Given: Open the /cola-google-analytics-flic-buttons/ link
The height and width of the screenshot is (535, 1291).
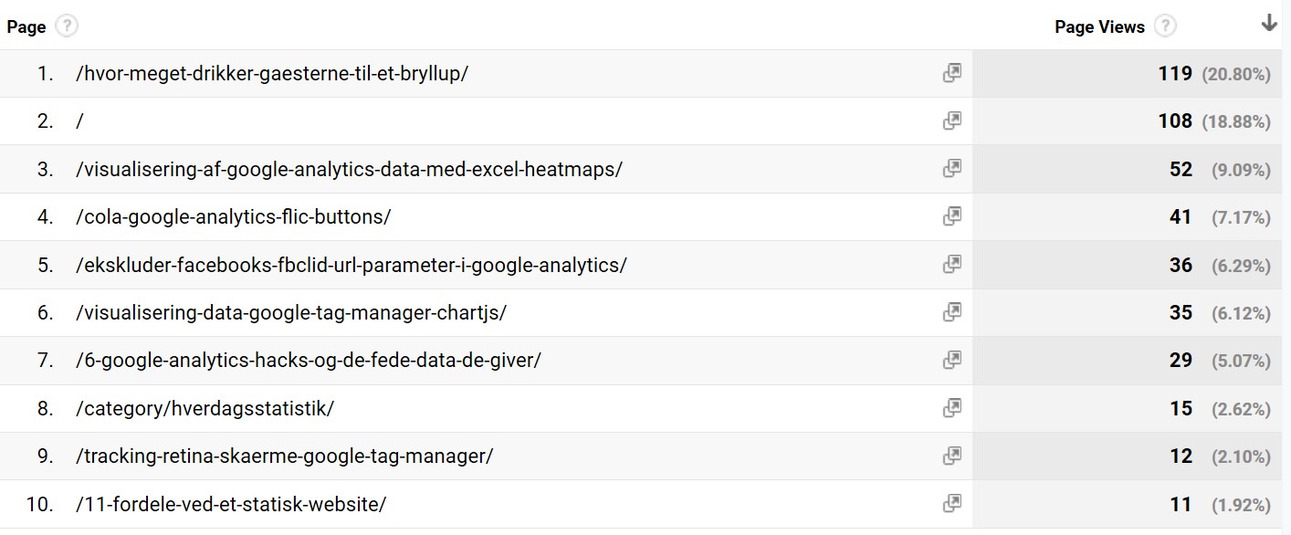Looking at the screenshot, I should click(x=234, y=216).
